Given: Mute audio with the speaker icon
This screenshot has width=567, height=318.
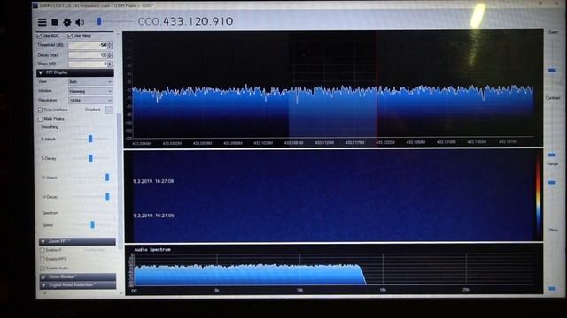Looking at the screenshot, I should (x=80, y=22).
